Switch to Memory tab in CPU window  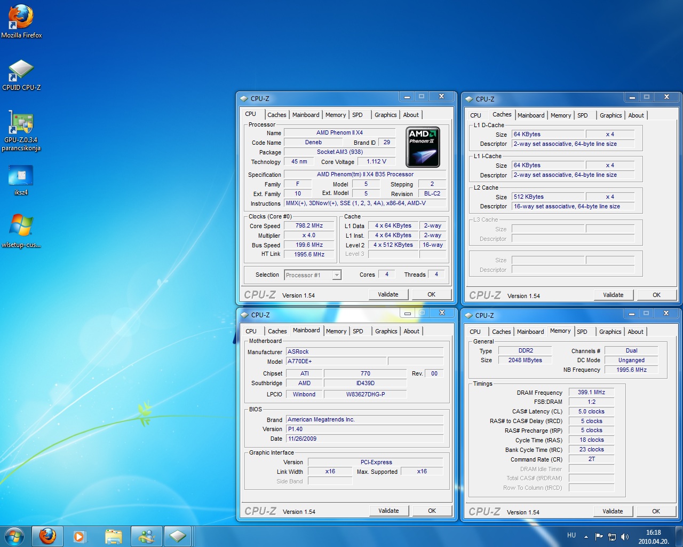(x=336, y=115)
